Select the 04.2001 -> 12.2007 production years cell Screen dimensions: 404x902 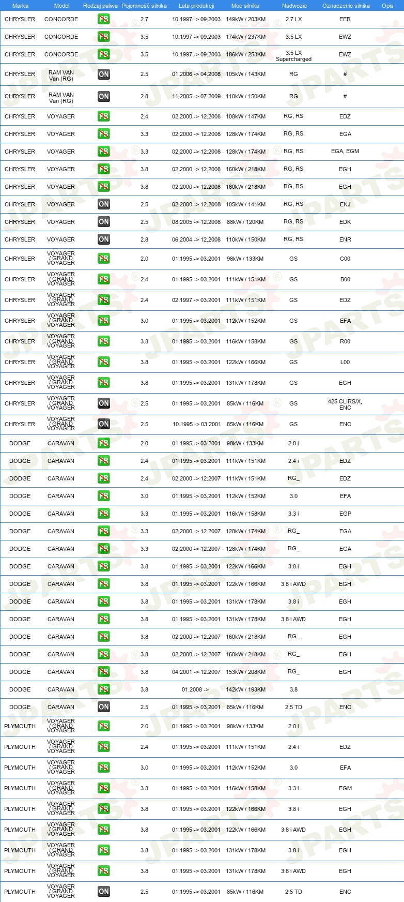[x=196, y=672]
